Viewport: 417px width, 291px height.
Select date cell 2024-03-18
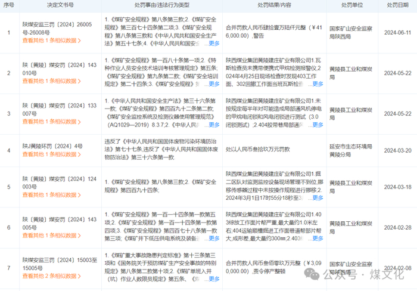click(397, 187)
